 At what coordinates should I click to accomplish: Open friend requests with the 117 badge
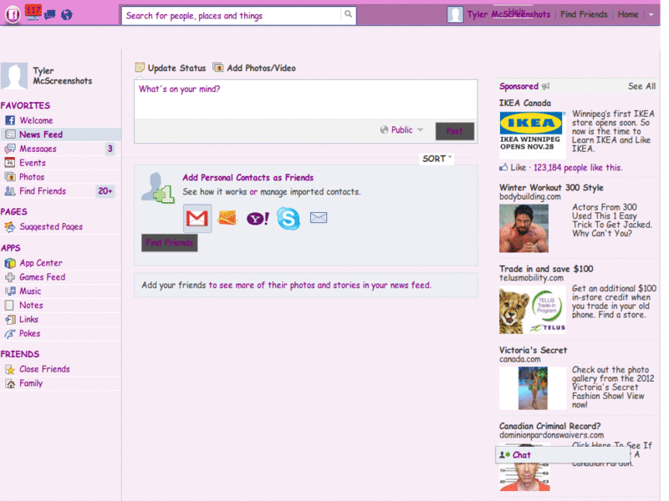(33, 12)
